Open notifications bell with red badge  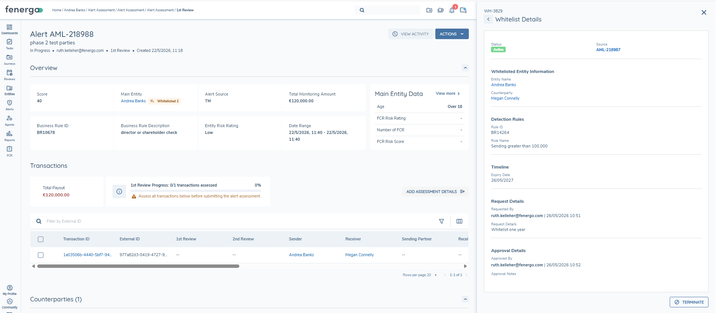coord(452,10)
